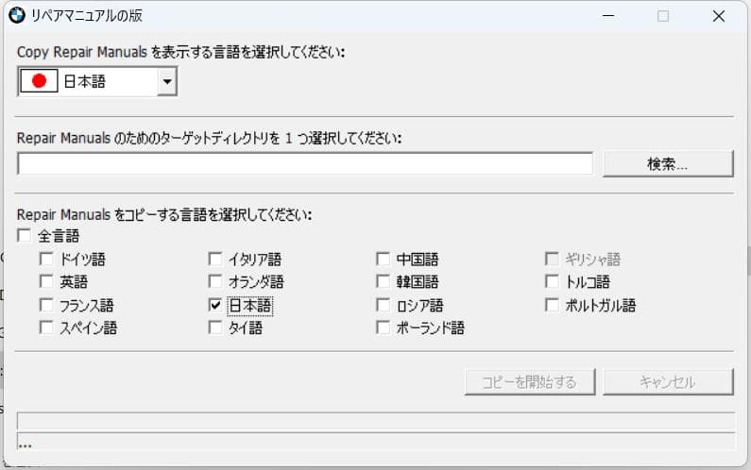Check the イタリア語 checkbox

215,259
